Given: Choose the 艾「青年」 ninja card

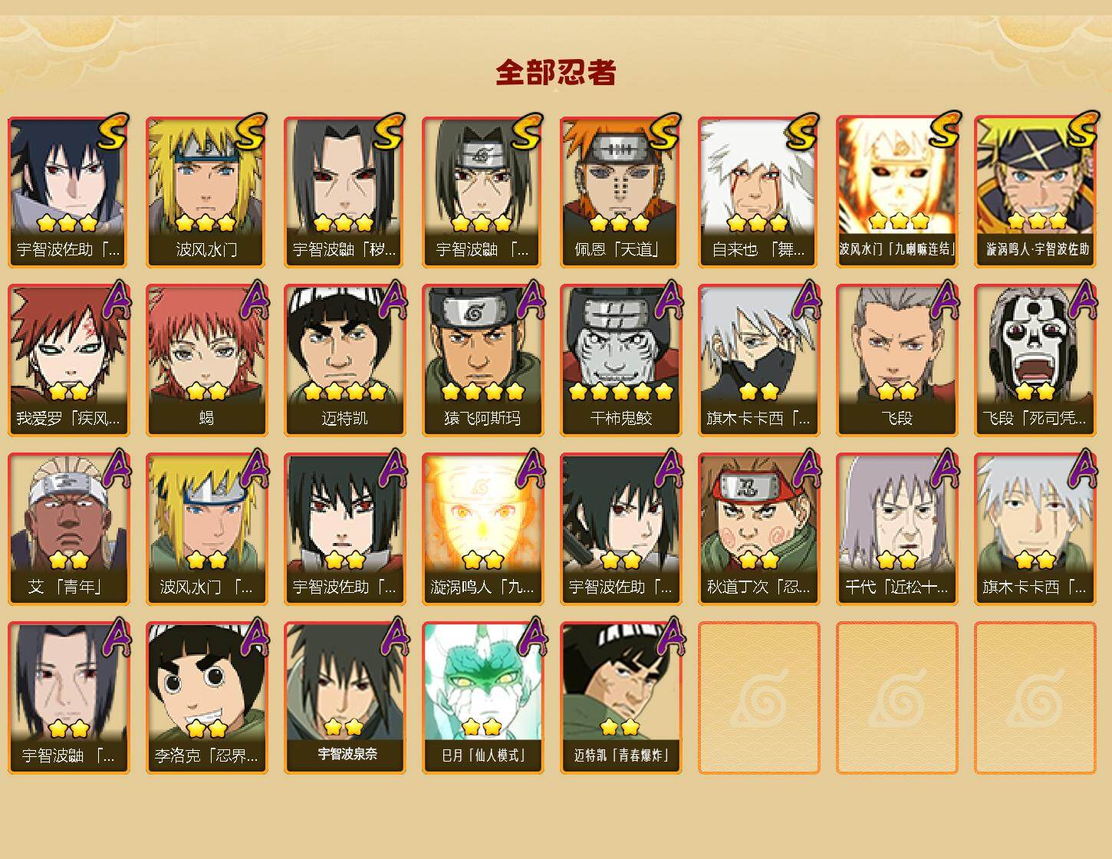Looking at the screenshot, I should pos(68,529).
